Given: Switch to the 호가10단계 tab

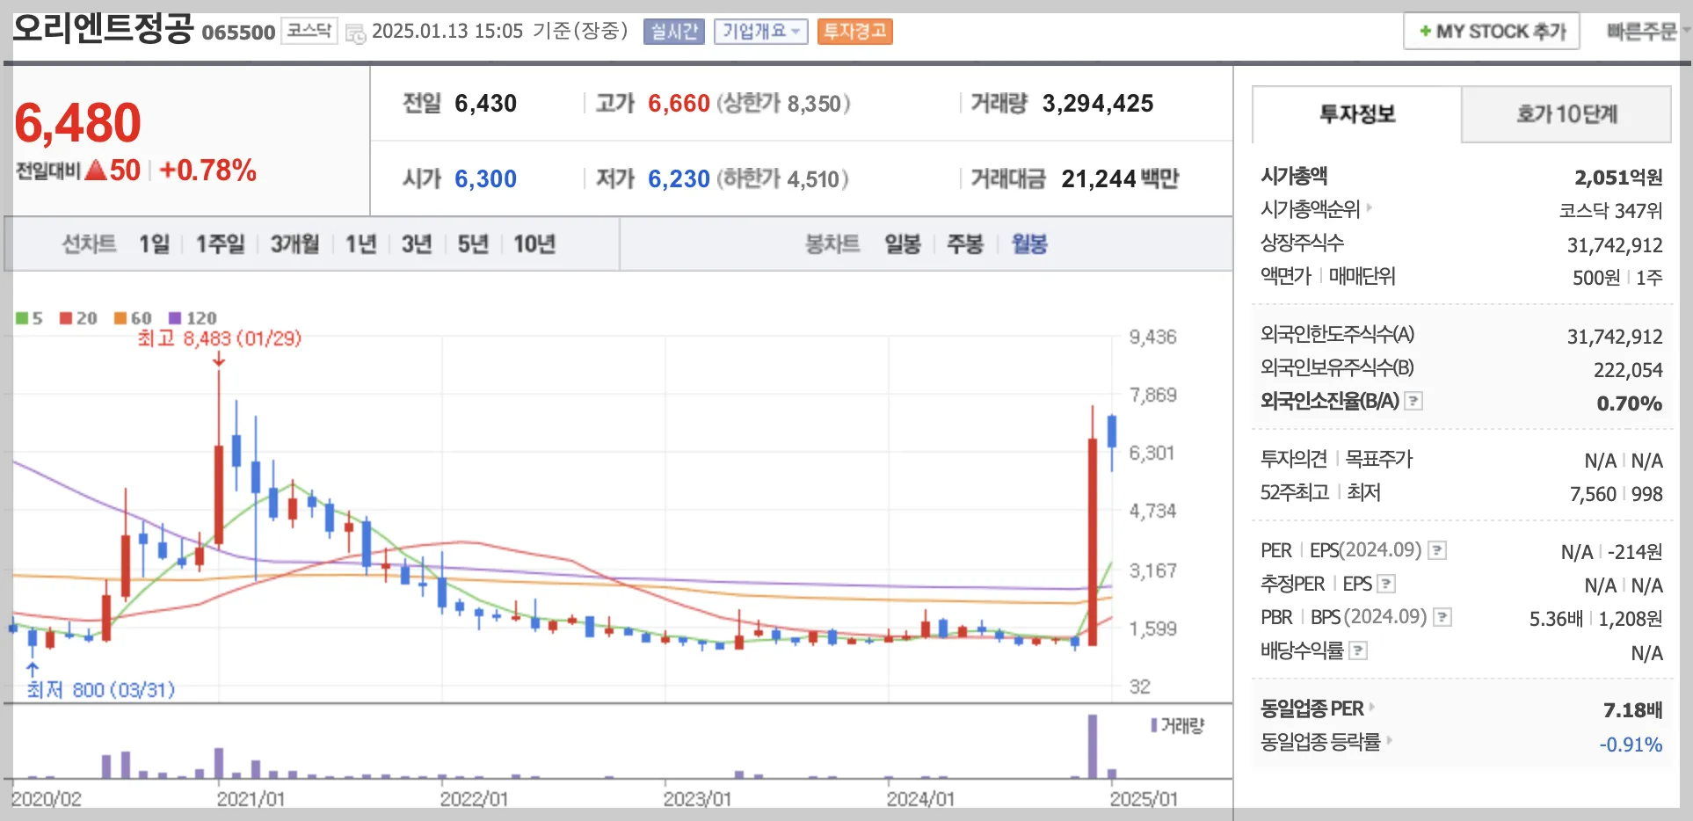Looking at the screenshot, I should [1566, 114].
